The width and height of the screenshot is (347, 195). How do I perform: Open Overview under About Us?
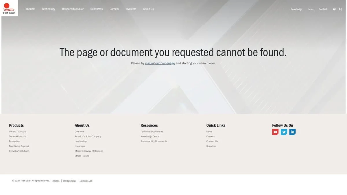tap(80, 132)
